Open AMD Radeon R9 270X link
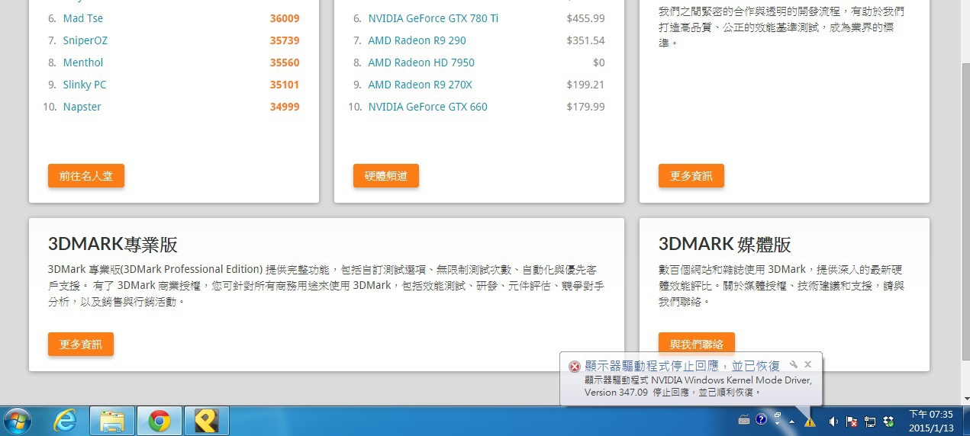This screenshot has height=436, width=970. coord(421,85)
